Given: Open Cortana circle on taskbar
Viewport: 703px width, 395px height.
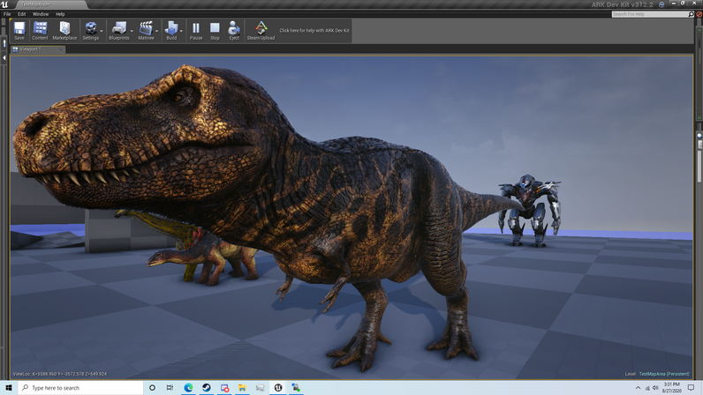Looking at the screenshot, I should 152,387.
